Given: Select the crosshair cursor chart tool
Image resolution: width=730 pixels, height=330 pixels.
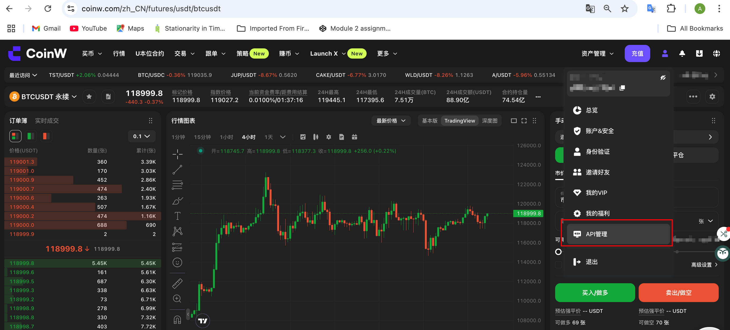Looking at the screenshot, I should (x=178, y=154).
